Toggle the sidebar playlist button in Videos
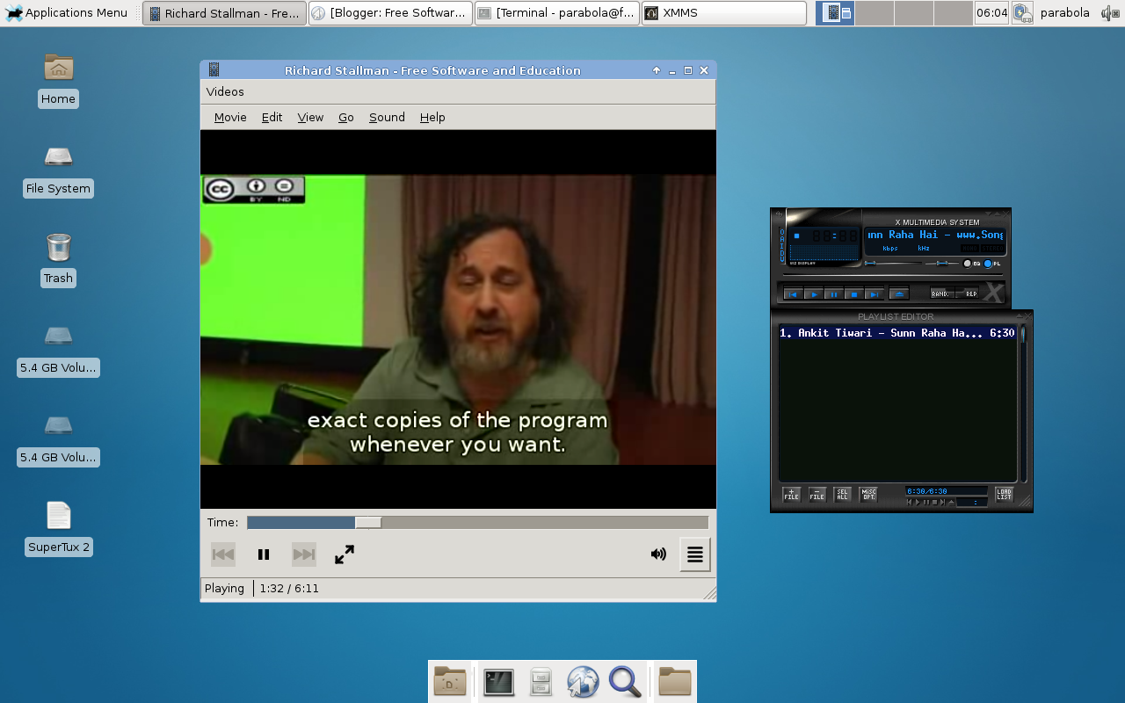Screen dimensions: 1125x703 tap(695, 554)
